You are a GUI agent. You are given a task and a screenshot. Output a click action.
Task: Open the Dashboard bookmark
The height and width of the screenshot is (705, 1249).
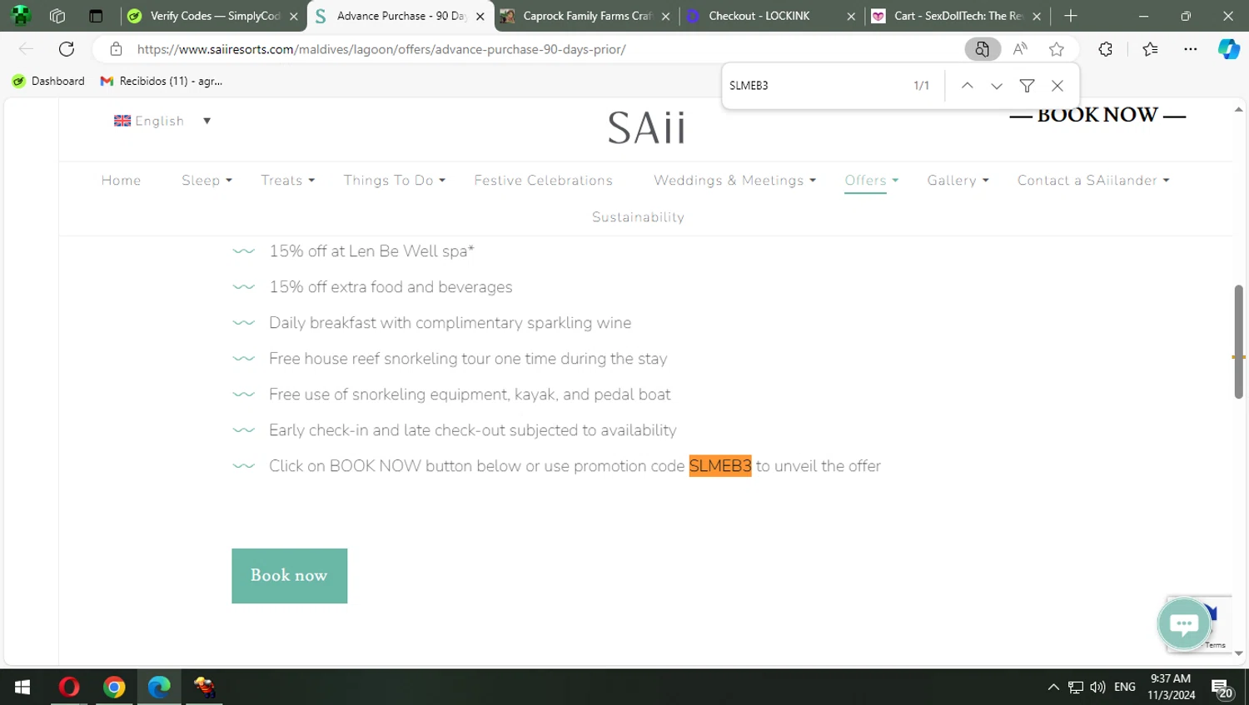click(x=48, y=81)
